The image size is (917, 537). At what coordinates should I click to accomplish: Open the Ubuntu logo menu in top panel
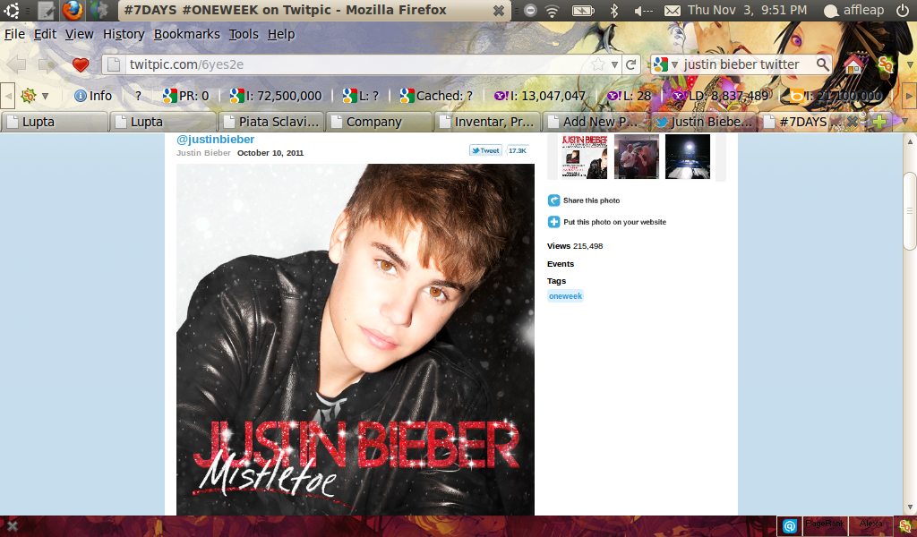pos(11,10)
